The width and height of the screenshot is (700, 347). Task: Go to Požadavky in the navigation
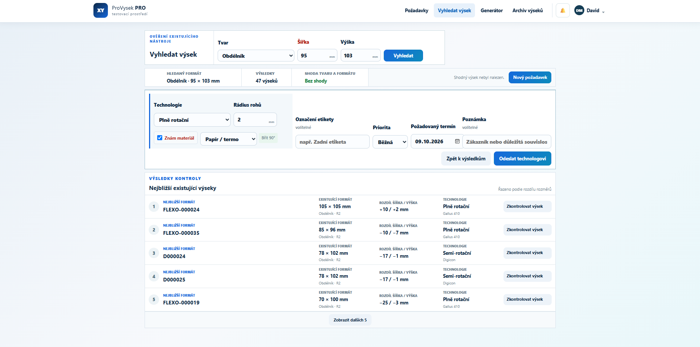(x=416, y=10)
